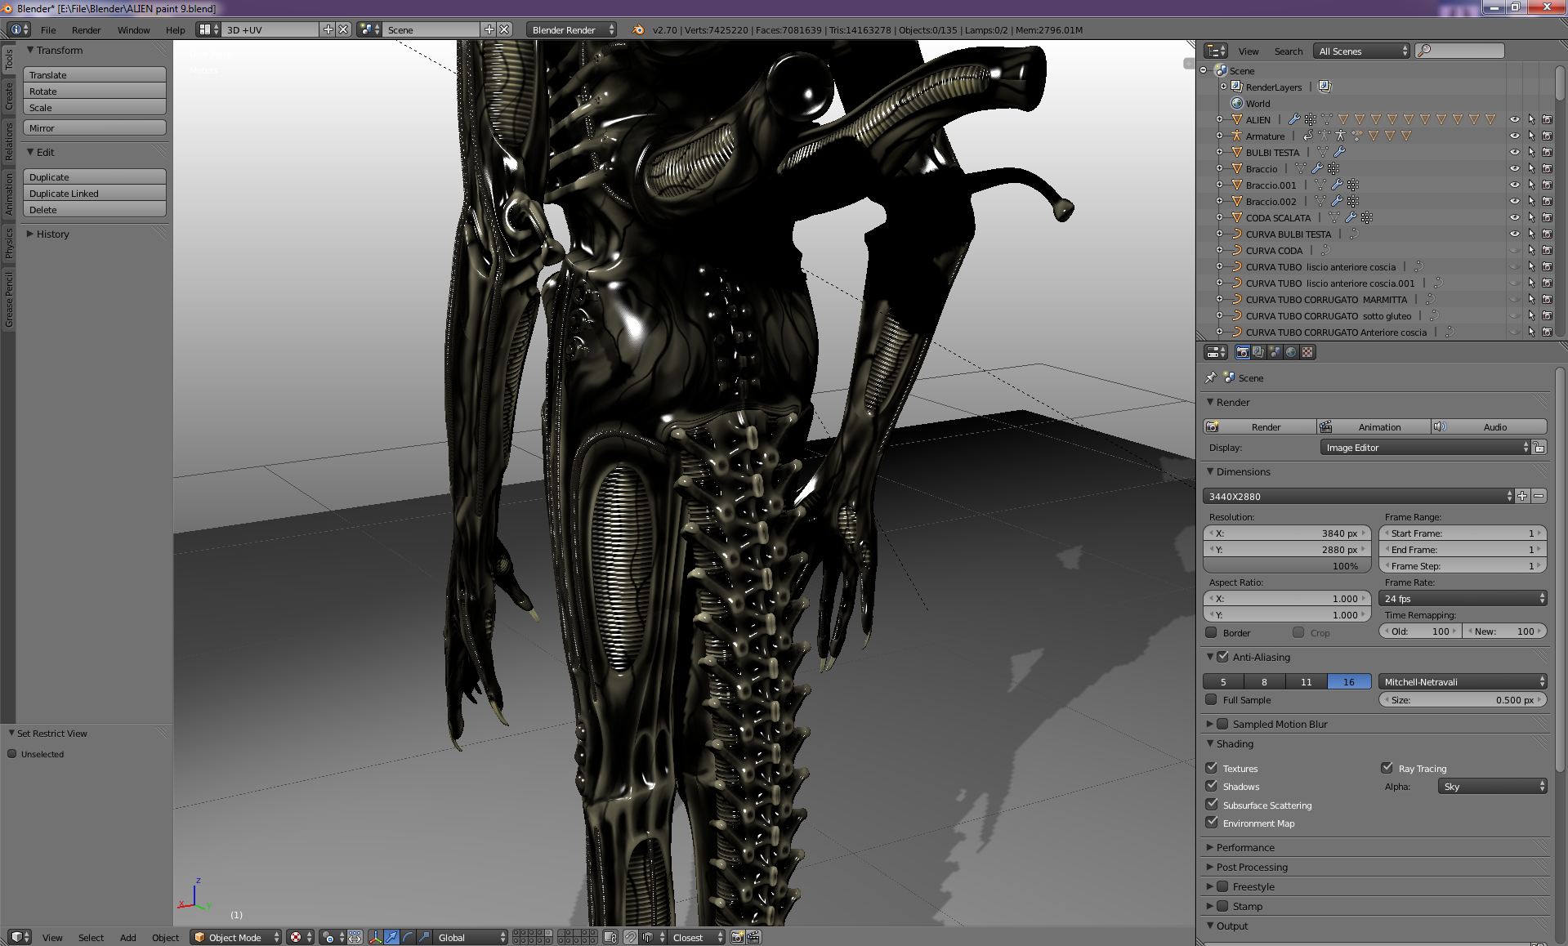Open the Mitchell-Netravali filter dropdown
This screenshot has width=1568, height=946.
pos(1463,681)
